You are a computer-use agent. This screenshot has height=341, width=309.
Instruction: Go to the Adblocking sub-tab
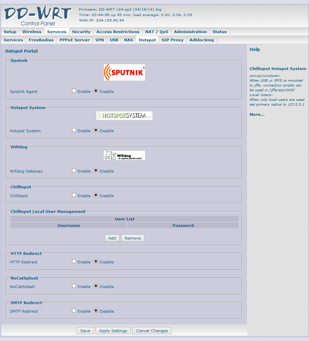201,40
